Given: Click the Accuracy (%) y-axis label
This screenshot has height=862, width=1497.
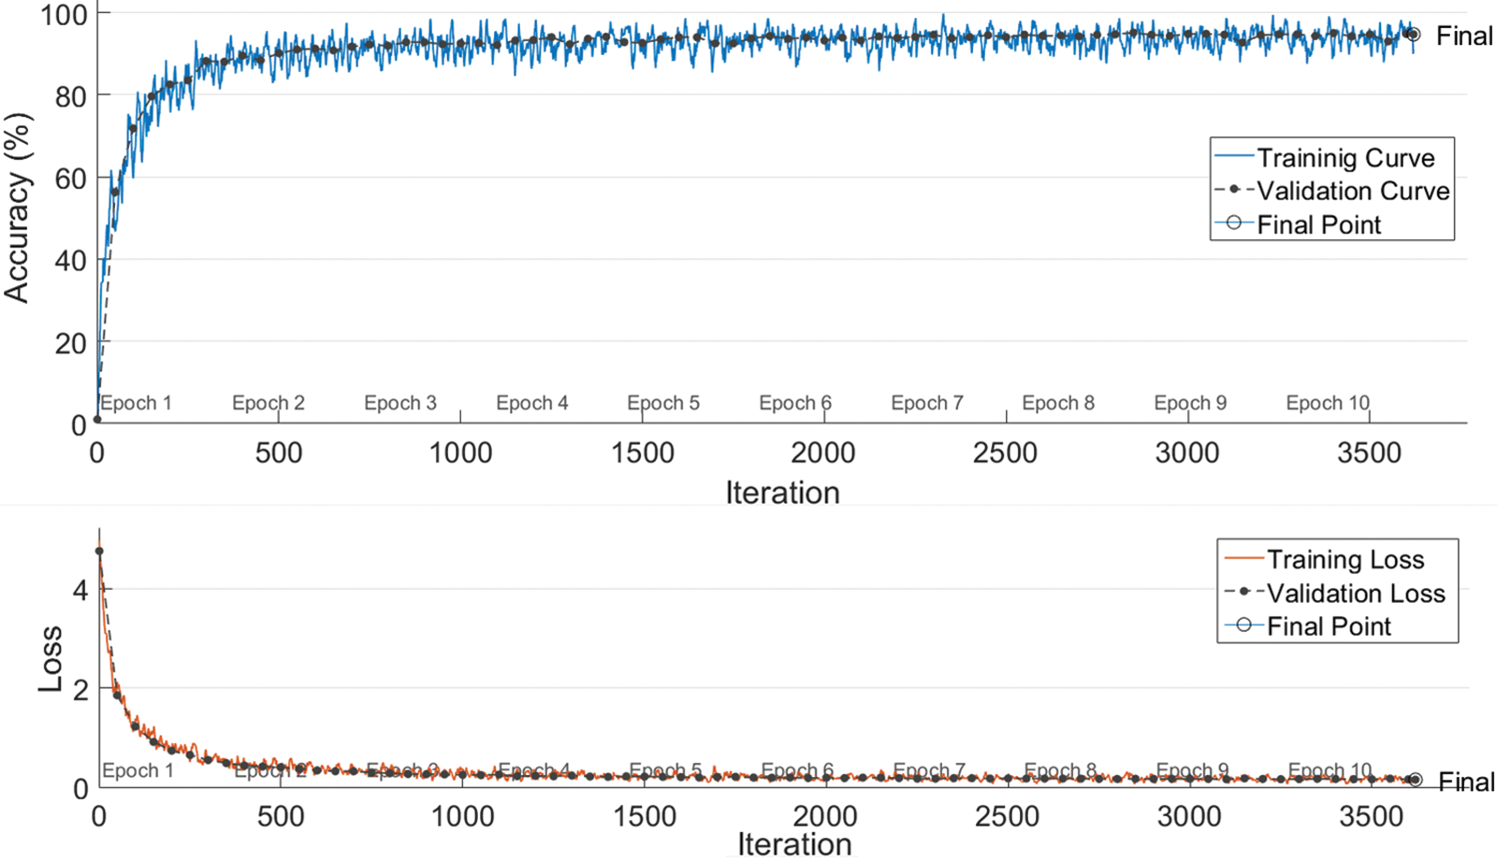Looking at the screenshot, I should (17, 208).
